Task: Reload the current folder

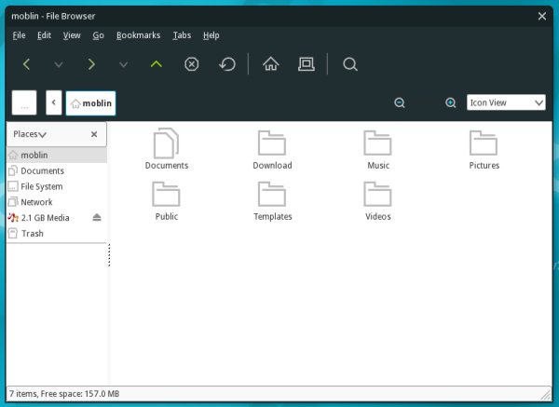Action: (x=227, y=64)
